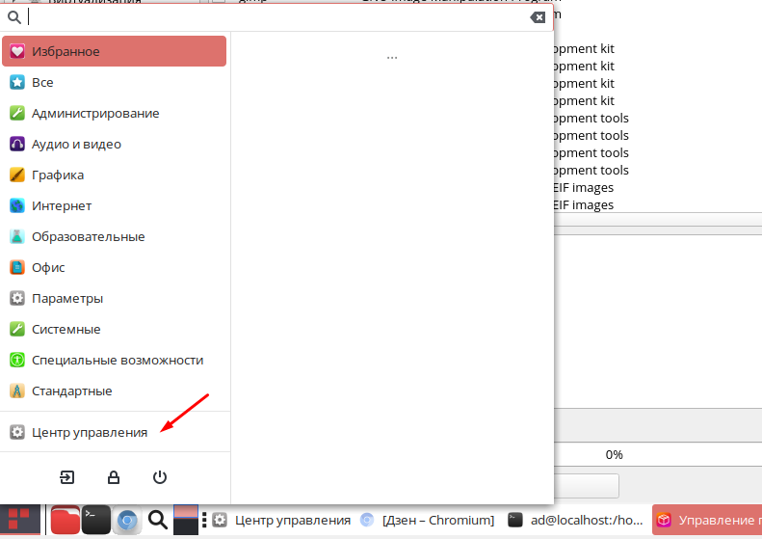Image resolution: width=762 pixels, height=539 pixels.
Task: Click the power off icon
Action: (160, 477)
